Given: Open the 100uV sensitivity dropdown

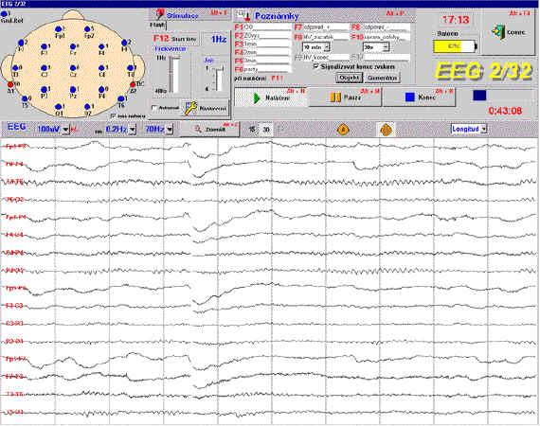Looking at the screenshot, I should click(65, 130).
